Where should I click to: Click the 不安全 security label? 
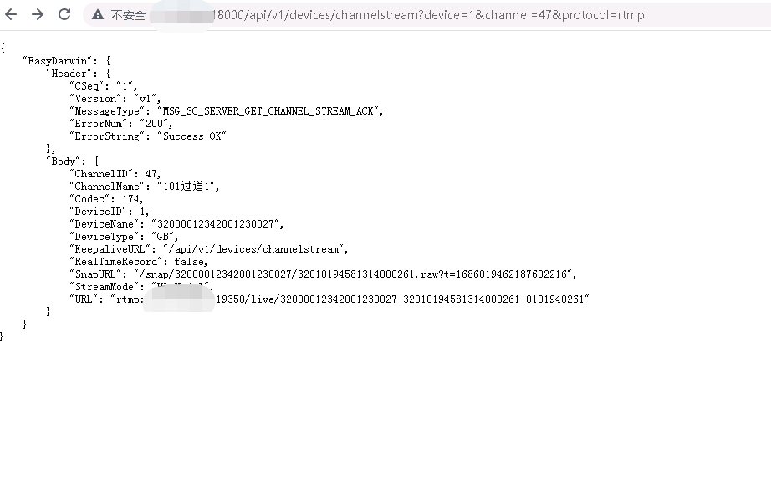coord(128,15)
